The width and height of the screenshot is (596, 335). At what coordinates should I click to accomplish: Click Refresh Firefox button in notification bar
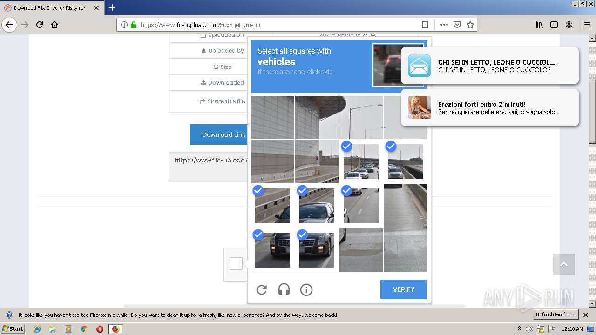[556, 315]
